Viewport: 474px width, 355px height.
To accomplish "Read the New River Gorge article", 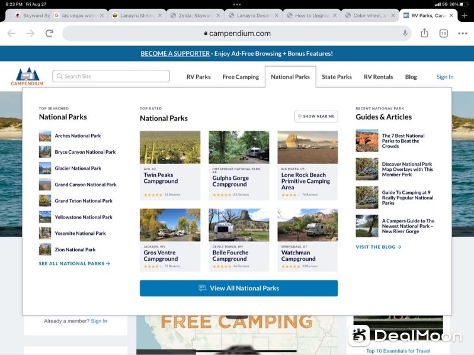I will [408, 226].
